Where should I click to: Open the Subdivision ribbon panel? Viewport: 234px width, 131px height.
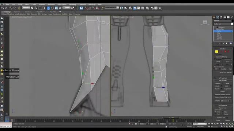[57, 14]
